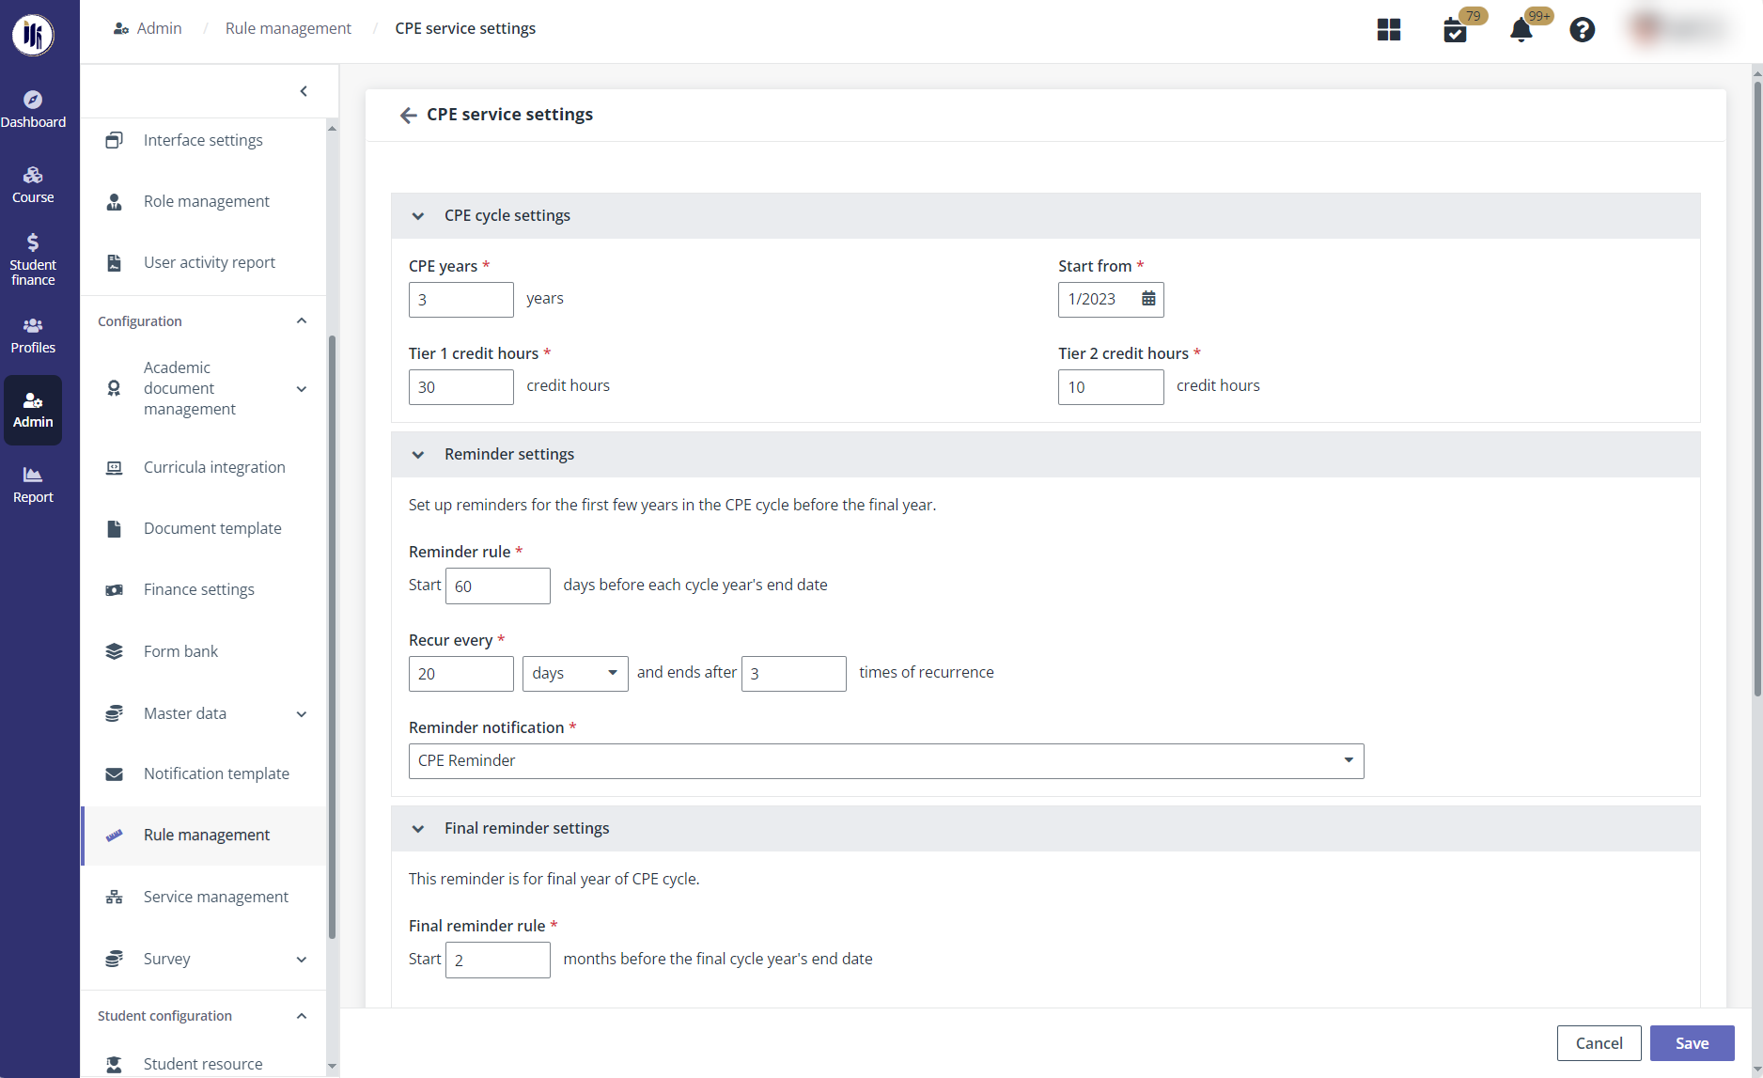Open Interface settings menu item
Viewport: 1763px width, 1078px height.
203,140
